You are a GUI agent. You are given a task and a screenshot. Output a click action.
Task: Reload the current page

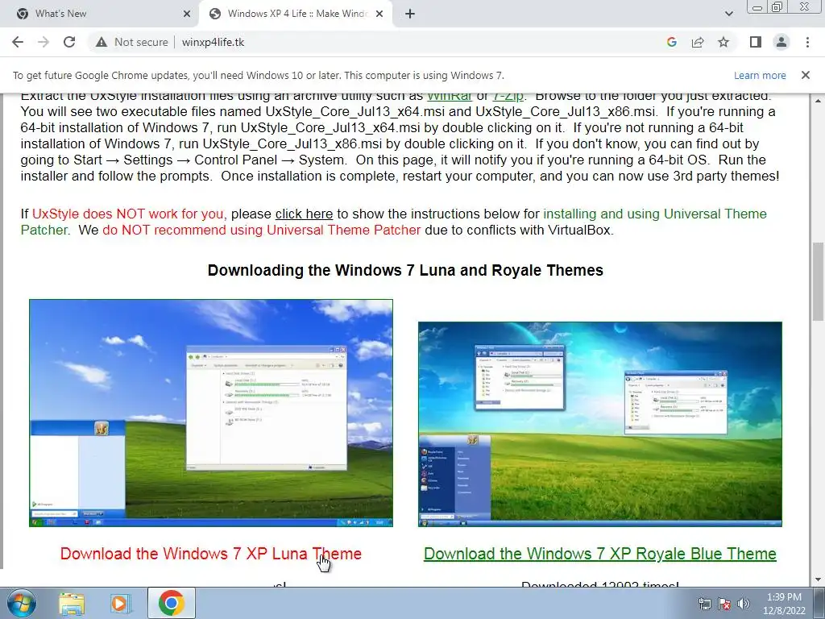[x=69, y=42]
